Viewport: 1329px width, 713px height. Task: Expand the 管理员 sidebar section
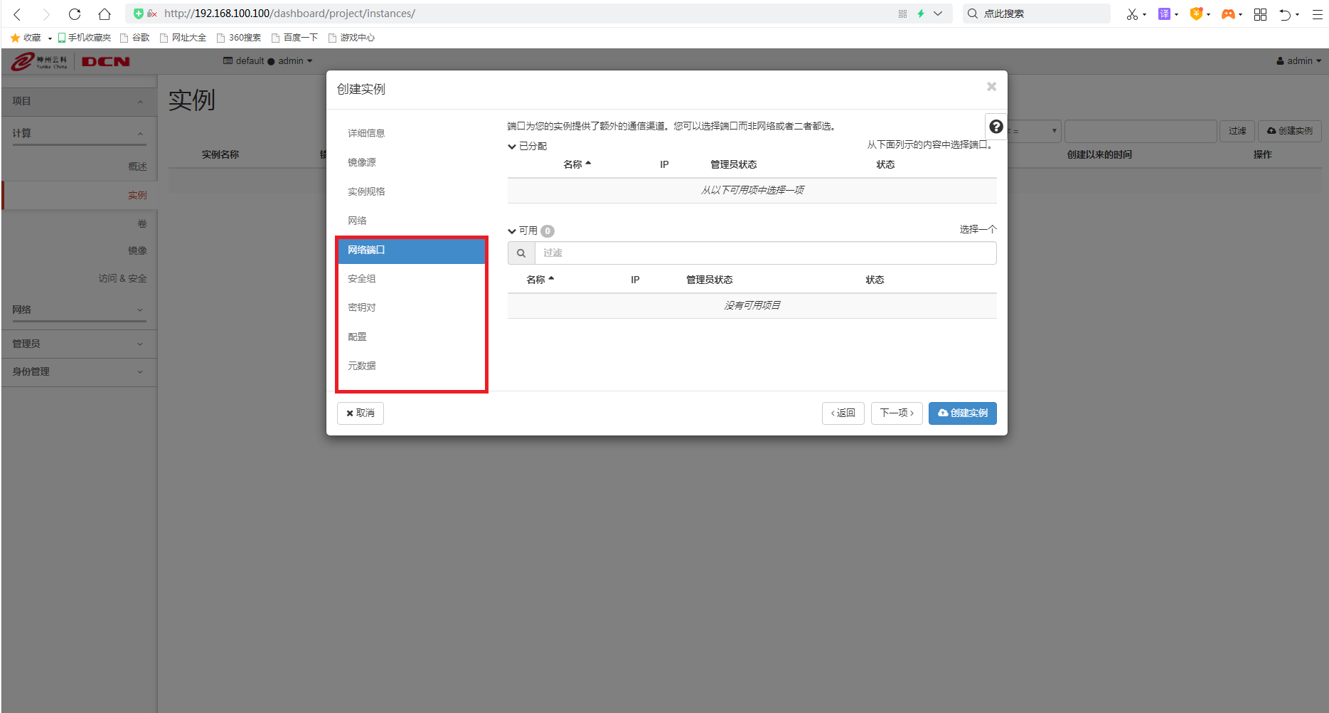(x=79, y=344)
